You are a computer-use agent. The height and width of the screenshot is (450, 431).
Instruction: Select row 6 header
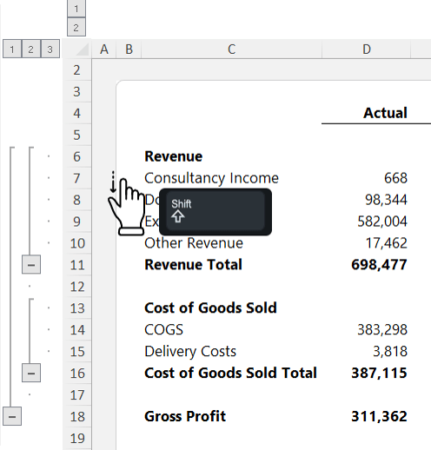77,156
